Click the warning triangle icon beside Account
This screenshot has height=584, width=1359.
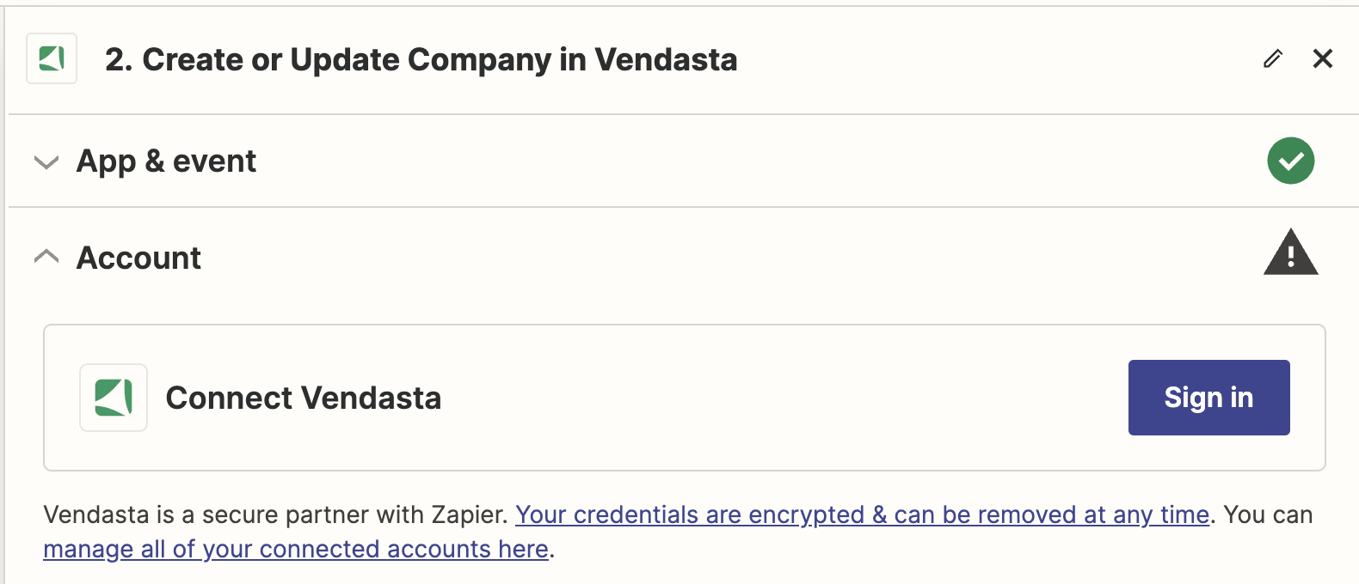coord(1290,252)
